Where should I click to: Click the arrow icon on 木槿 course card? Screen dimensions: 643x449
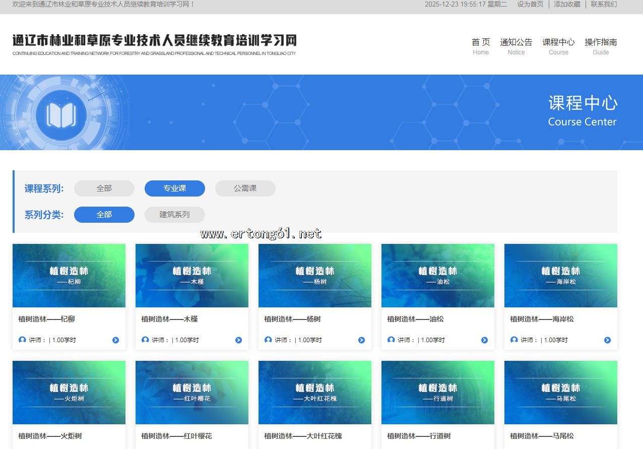point(238,340)
